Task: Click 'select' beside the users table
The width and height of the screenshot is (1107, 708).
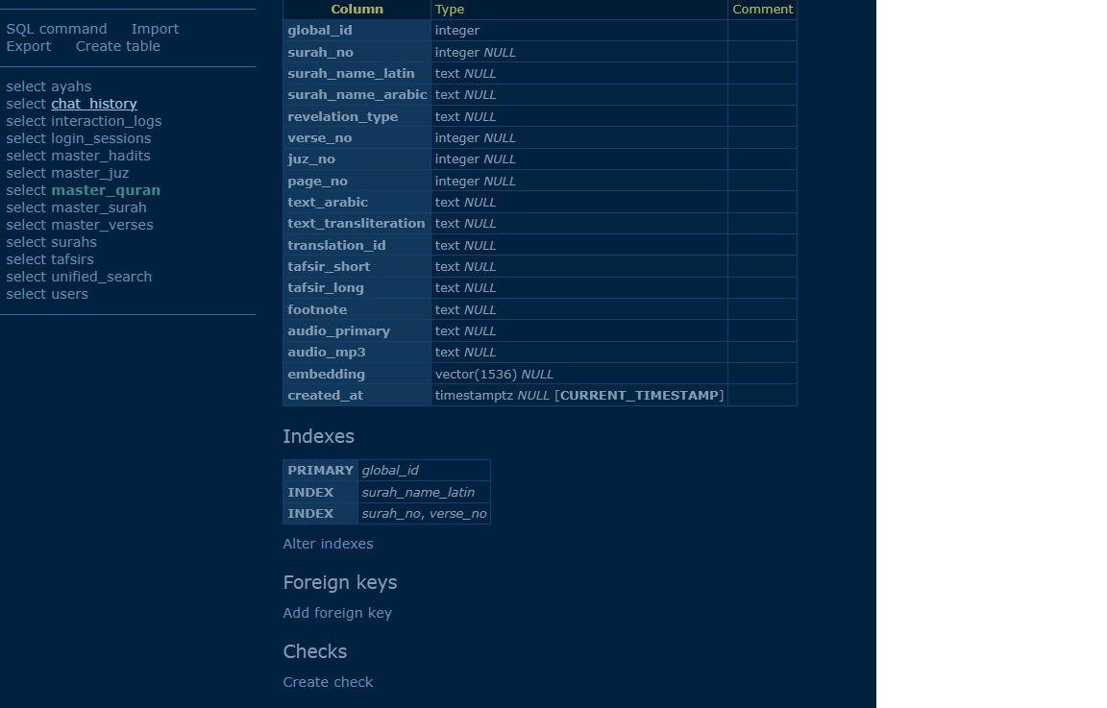Action: tap(26, 294)
